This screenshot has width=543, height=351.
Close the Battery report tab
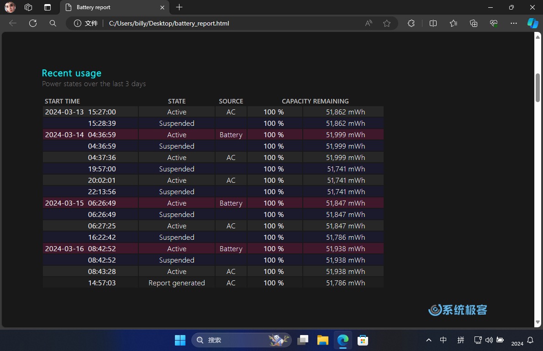162,7
